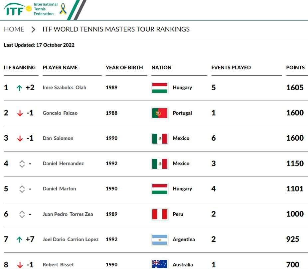This screenshot has height=269, width=308.
Task: Click the green up arrow for rank 1
Action: (x=20, y=88)
